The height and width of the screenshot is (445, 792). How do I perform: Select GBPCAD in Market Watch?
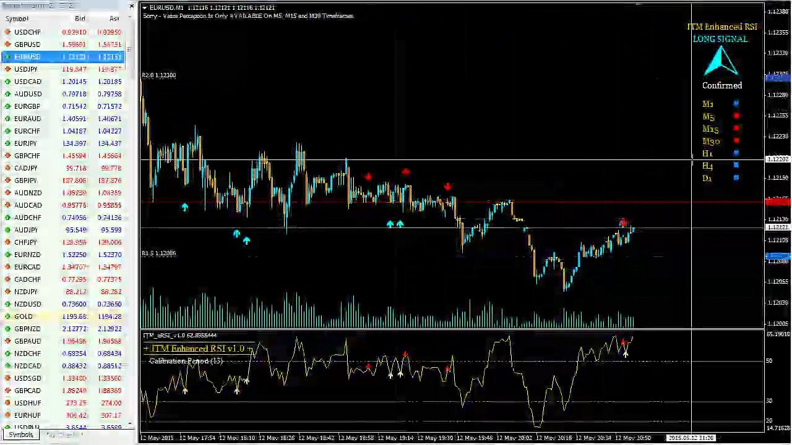click(63, 391)
